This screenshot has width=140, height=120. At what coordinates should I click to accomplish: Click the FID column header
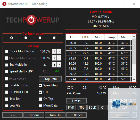coord(72,37)
